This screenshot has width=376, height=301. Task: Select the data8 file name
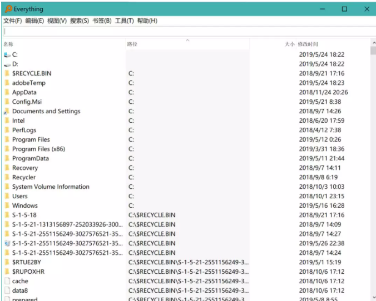pos(20,290)
